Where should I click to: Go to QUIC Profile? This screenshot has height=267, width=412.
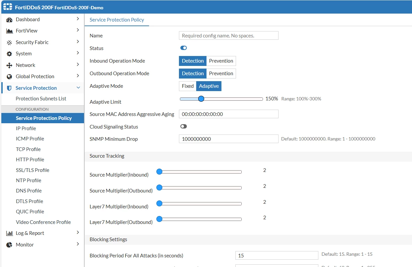(30, 212)
